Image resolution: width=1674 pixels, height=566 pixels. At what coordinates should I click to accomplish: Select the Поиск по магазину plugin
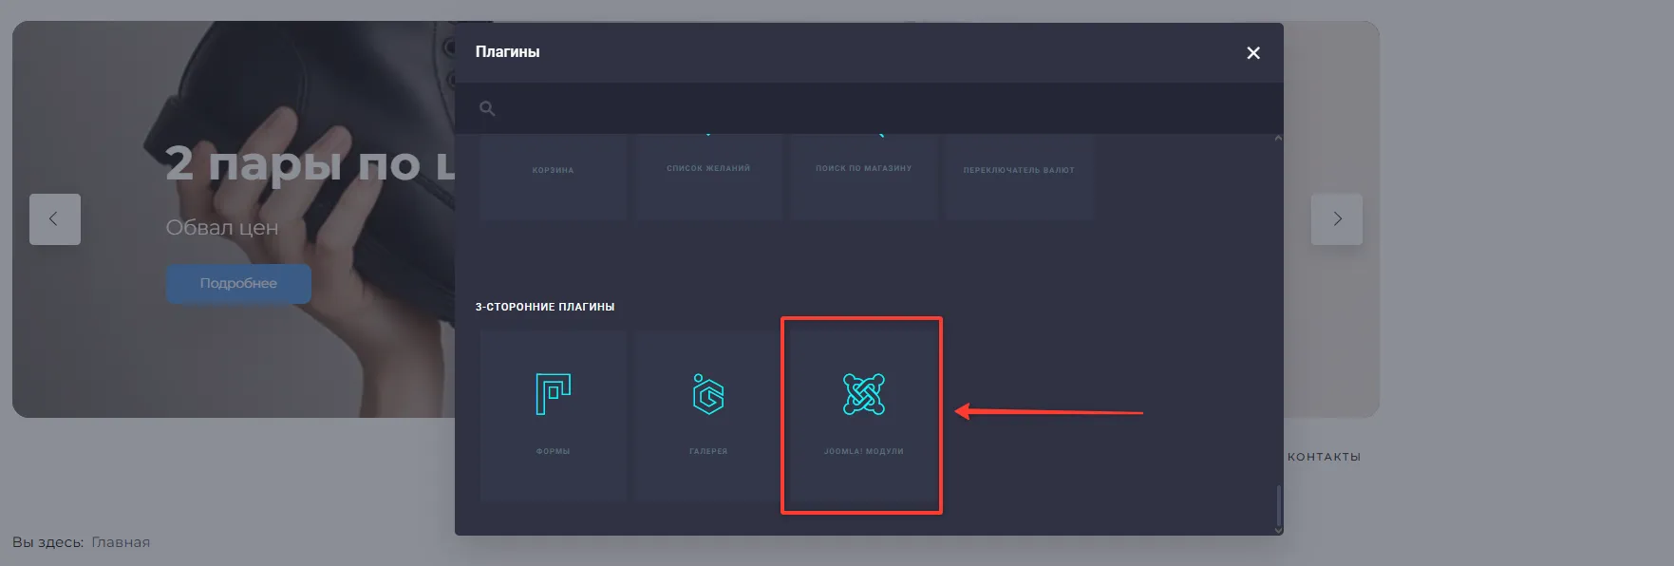863,177
